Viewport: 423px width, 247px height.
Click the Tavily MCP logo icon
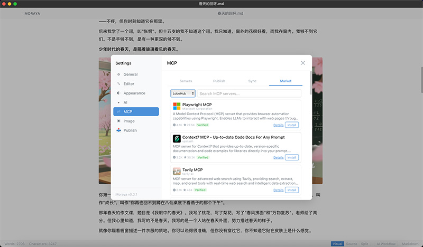click(177, 171)
